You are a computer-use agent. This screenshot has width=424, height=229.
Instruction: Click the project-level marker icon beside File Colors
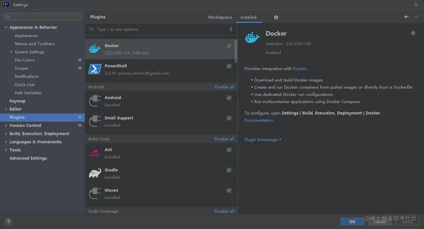(x=80, y=60)
